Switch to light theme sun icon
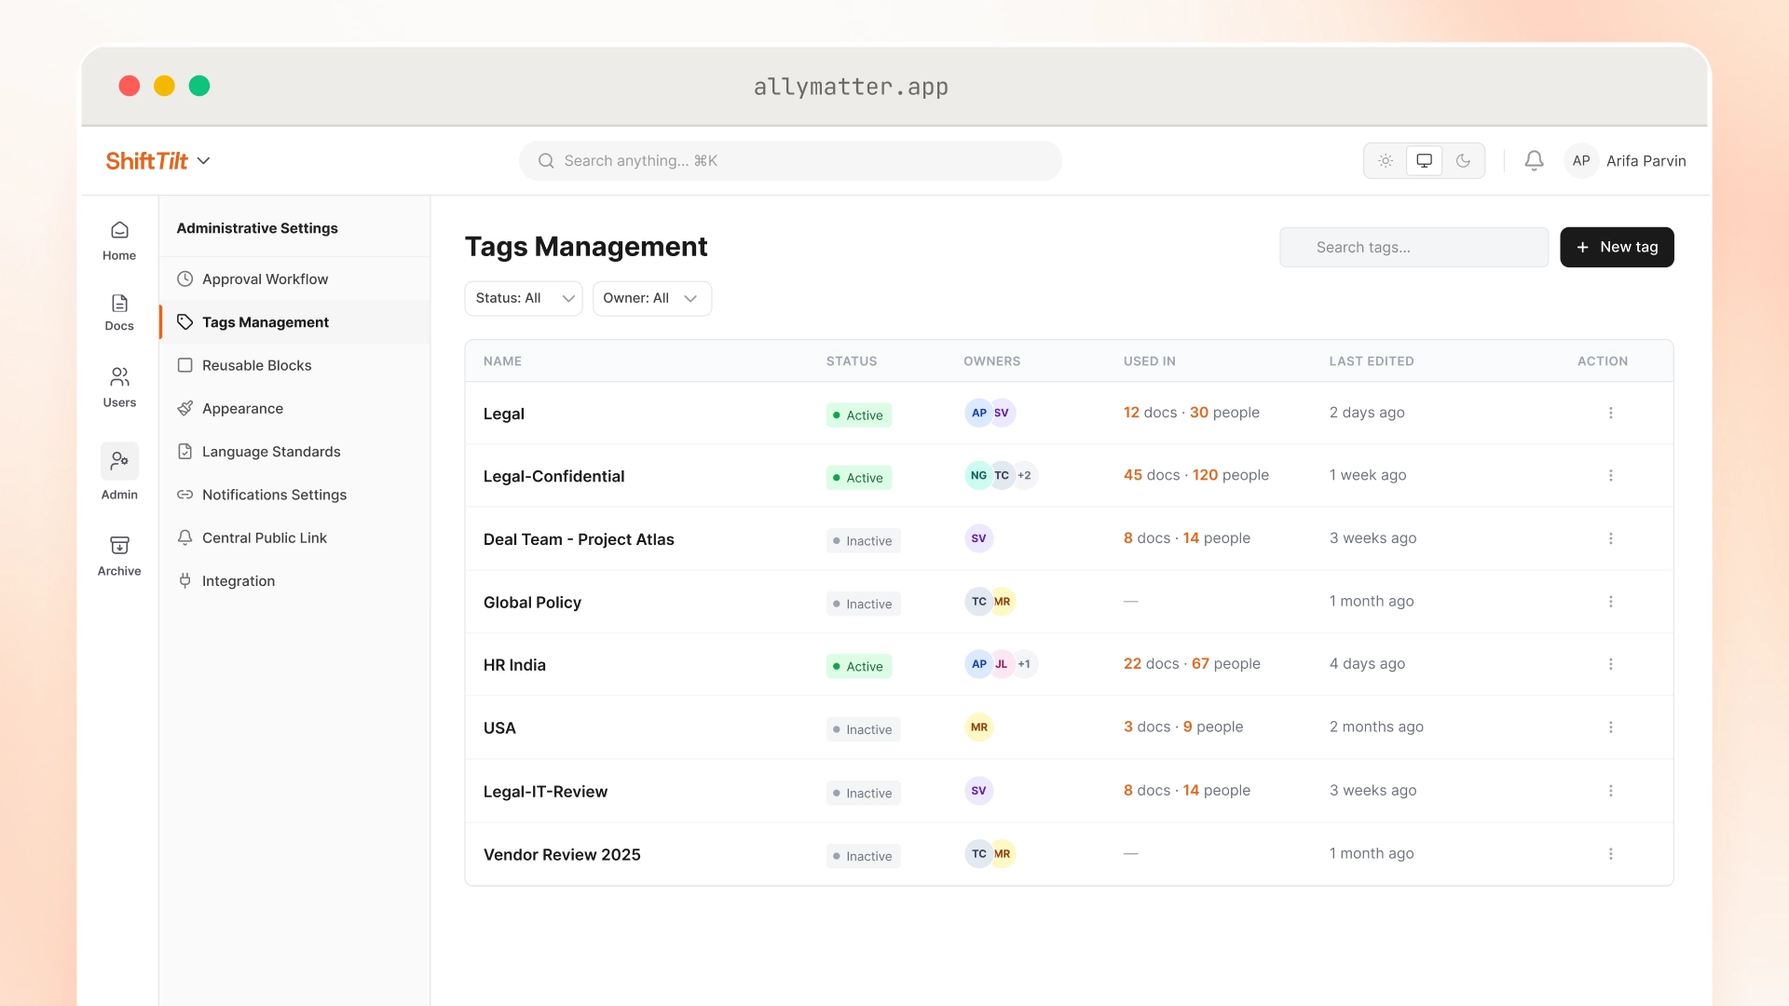1789x1006 pixels. (x=1386, y=160)
